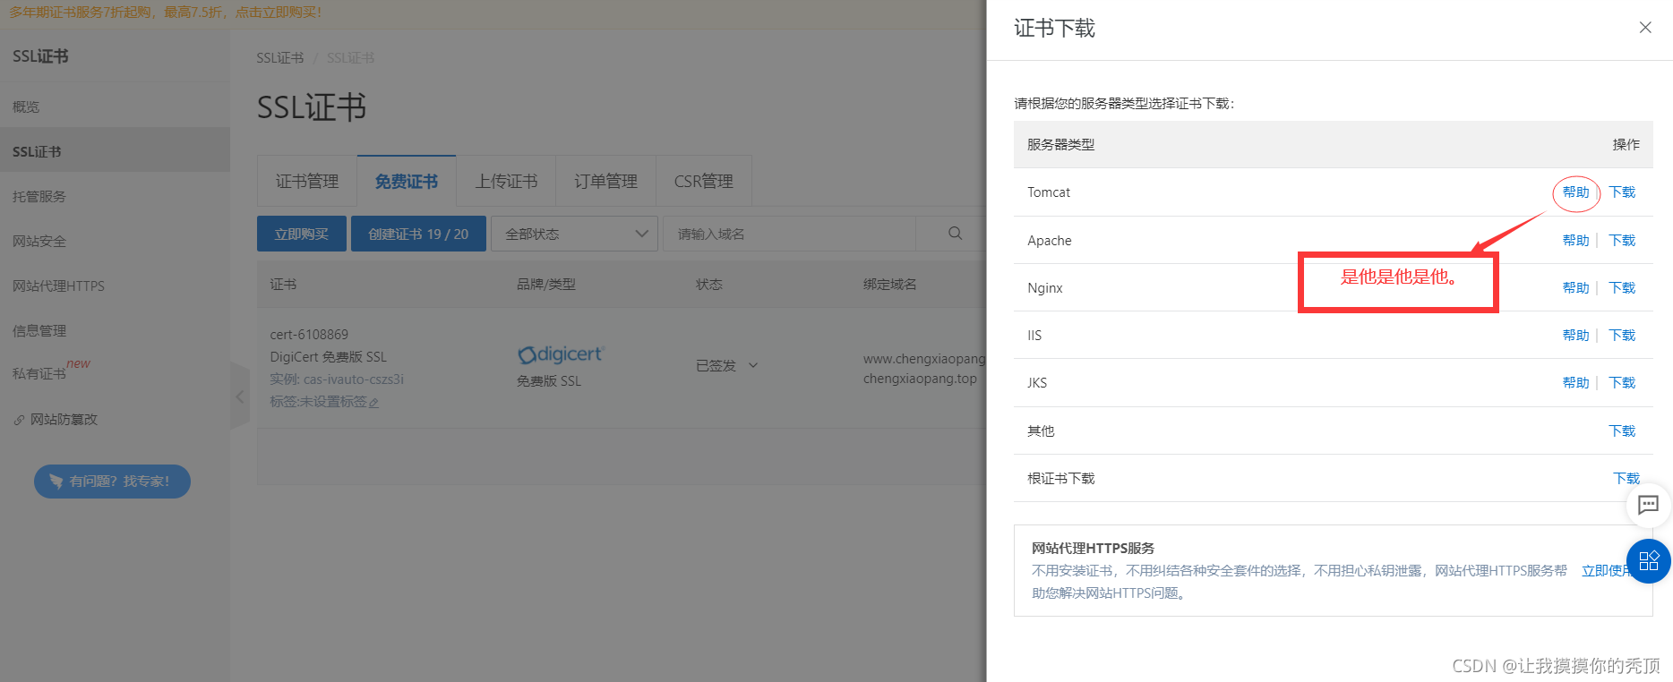Download the 其他 certificate format
1673x682 pixels.
tap(1622, 431)
